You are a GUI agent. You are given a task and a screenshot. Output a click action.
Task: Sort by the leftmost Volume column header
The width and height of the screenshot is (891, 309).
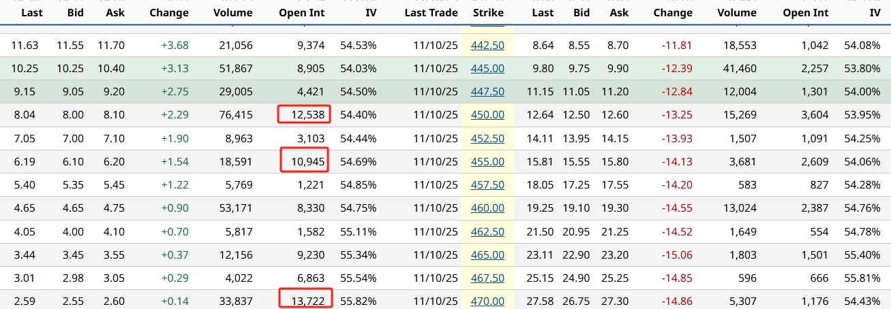click(x=232, y=13)
